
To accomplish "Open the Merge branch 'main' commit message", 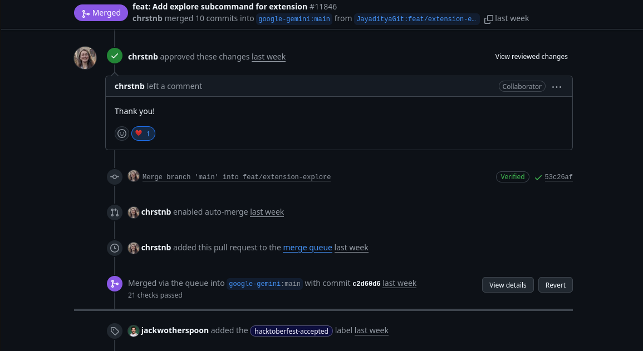I will pyautogui.click(x=237, y=177).
